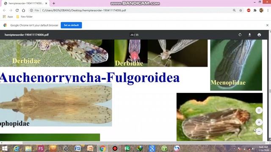Download the PDF using the download icon
This screenshot has width=271, height=152.
[x=249, y=35]
